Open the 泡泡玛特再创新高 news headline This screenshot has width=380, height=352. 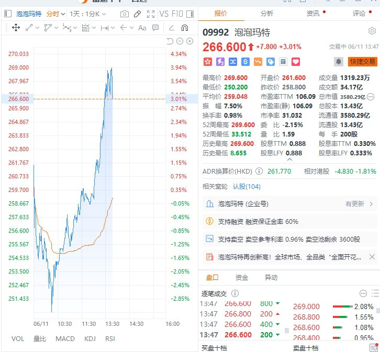click(x=289, y=257)
